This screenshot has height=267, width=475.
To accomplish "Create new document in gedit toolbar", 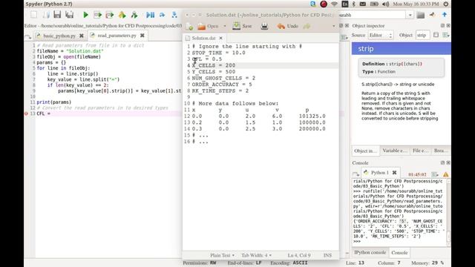I will click(190, 27).
